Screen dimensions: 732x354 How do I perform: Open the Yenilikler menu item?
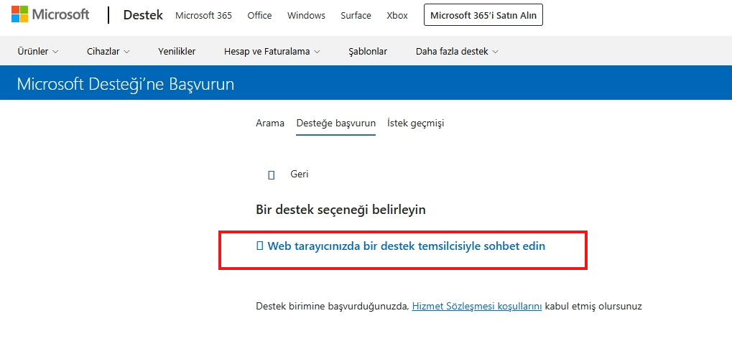point(177,51)
